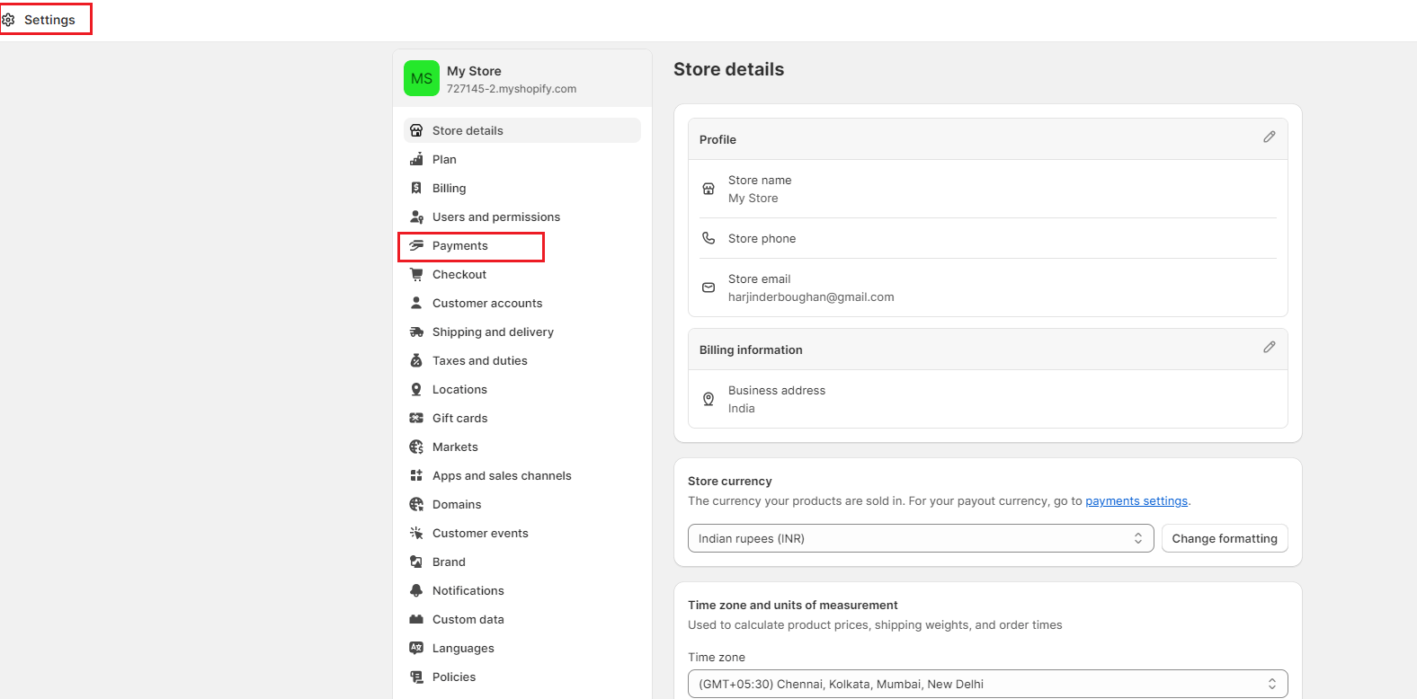The image size is (1417, 699).
Task: Click the Store details shop icon
Action: point(416,130)
